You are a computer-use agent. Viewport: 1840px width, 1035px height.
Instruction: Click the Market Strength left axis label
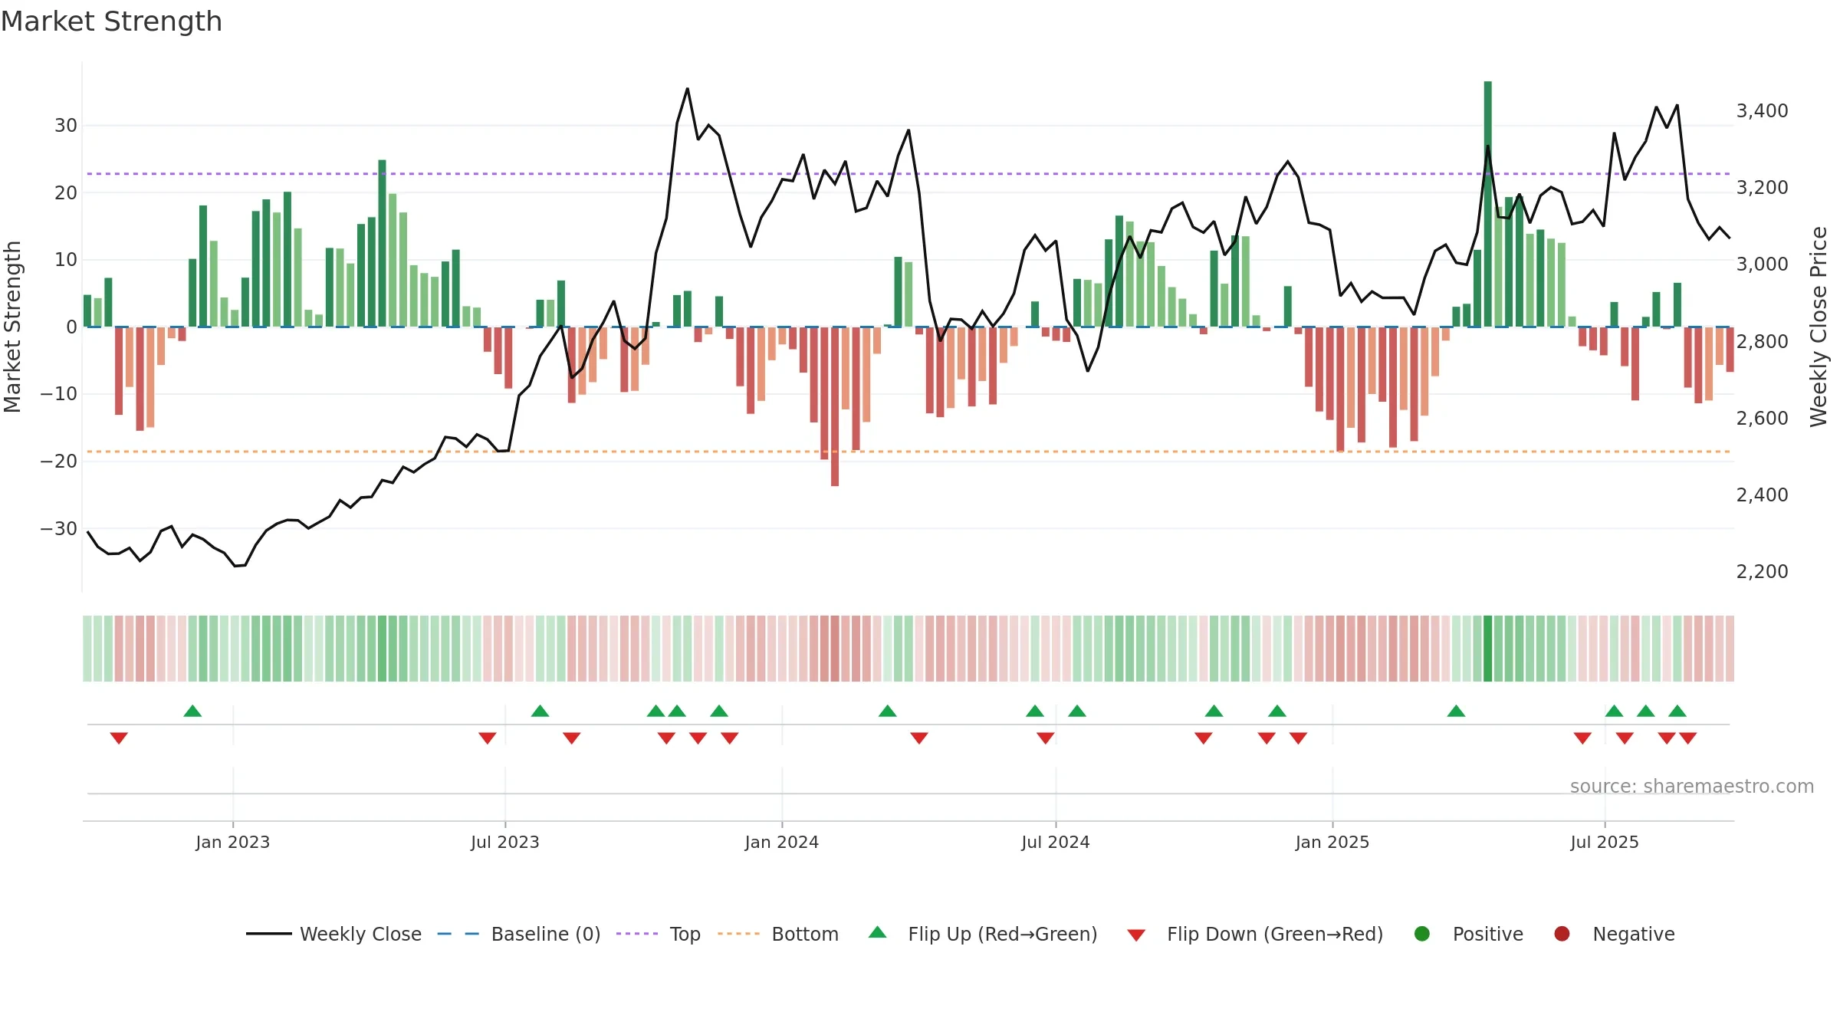[12, 327]
